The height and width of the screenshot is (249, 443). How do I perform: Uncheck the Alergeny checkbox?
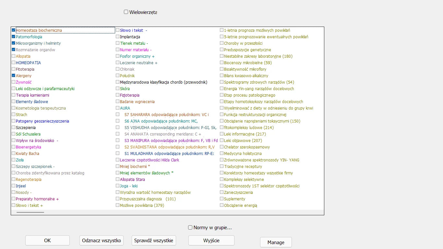[x=14, y=76]
